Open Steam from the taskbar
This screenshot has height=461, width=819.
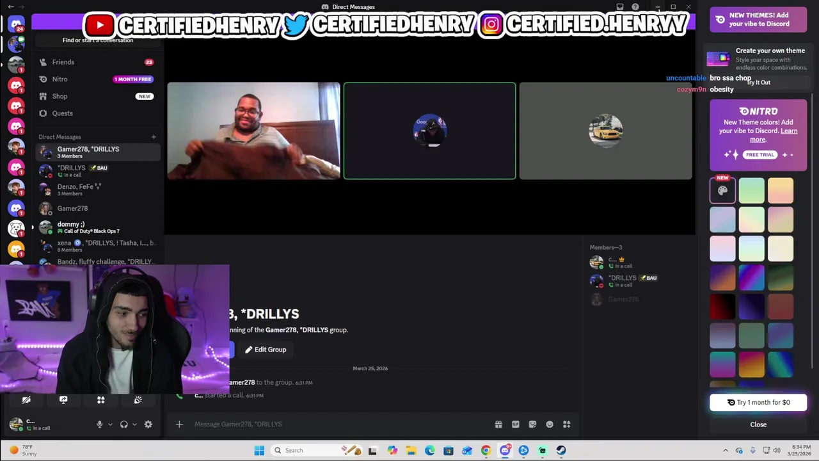coord(561,450)
